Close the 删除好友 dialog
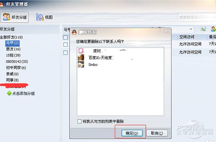 [166, 31]
